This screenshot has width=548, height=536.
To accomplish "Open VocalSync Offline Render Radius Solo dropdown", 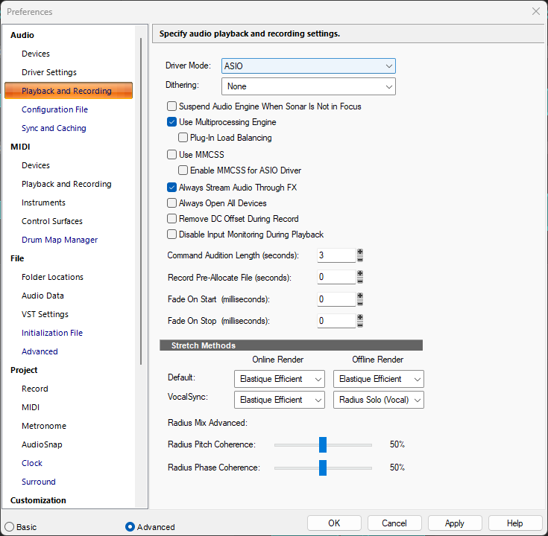I will (379, 400).
